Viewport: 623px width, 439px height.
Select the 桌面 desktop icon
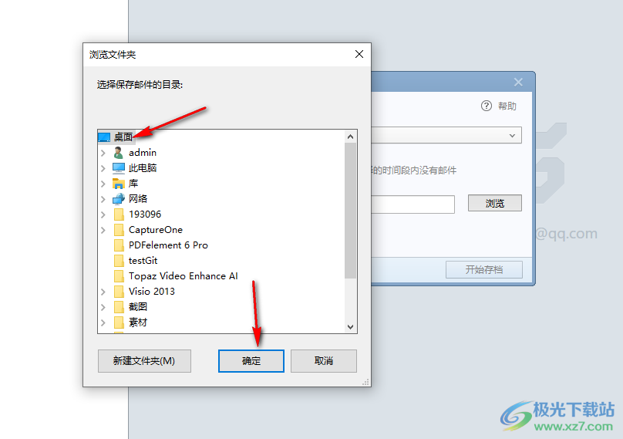[x=104, y=137]
